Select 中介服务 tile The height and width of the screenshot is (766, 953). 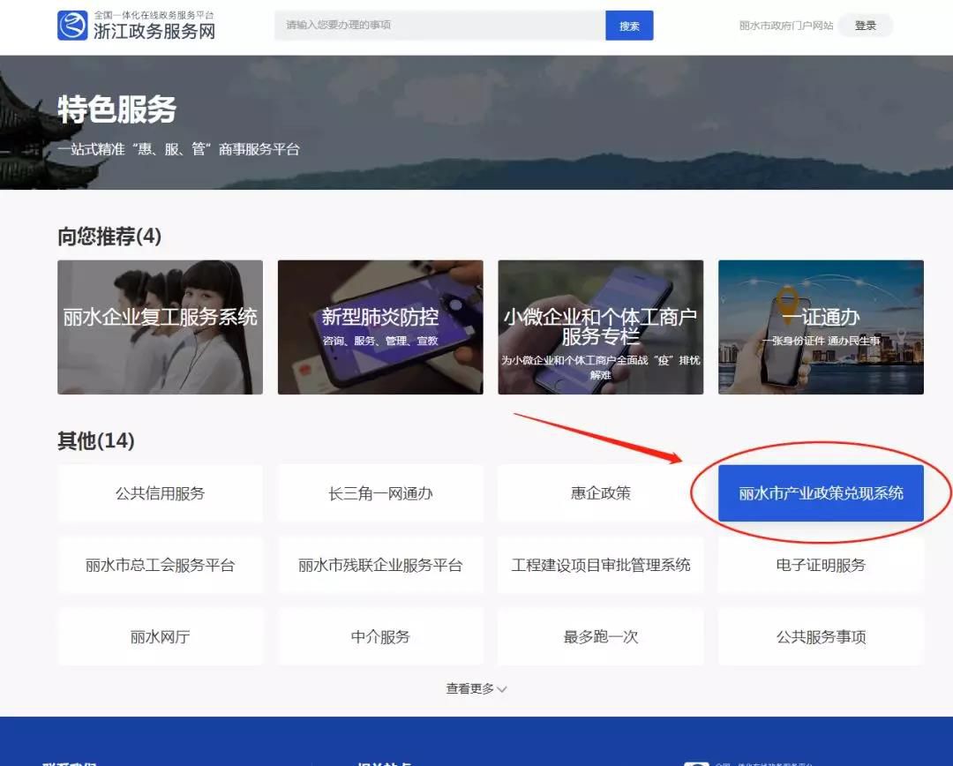380,636
